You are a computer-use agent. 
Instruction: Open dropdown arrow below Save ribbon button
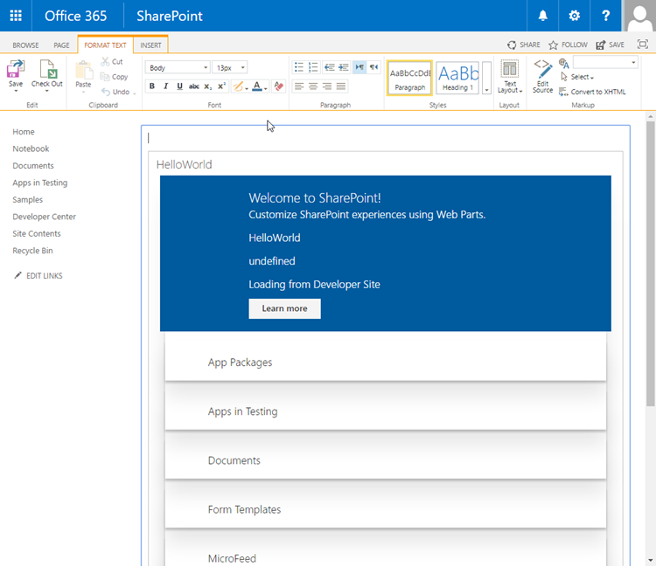(x=16, y=91)
